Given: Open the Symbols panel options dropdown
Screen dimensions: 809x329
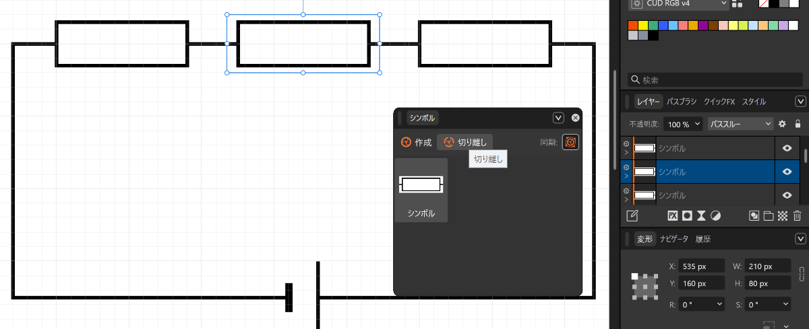Looking at the screenshot, I should 558,118.
